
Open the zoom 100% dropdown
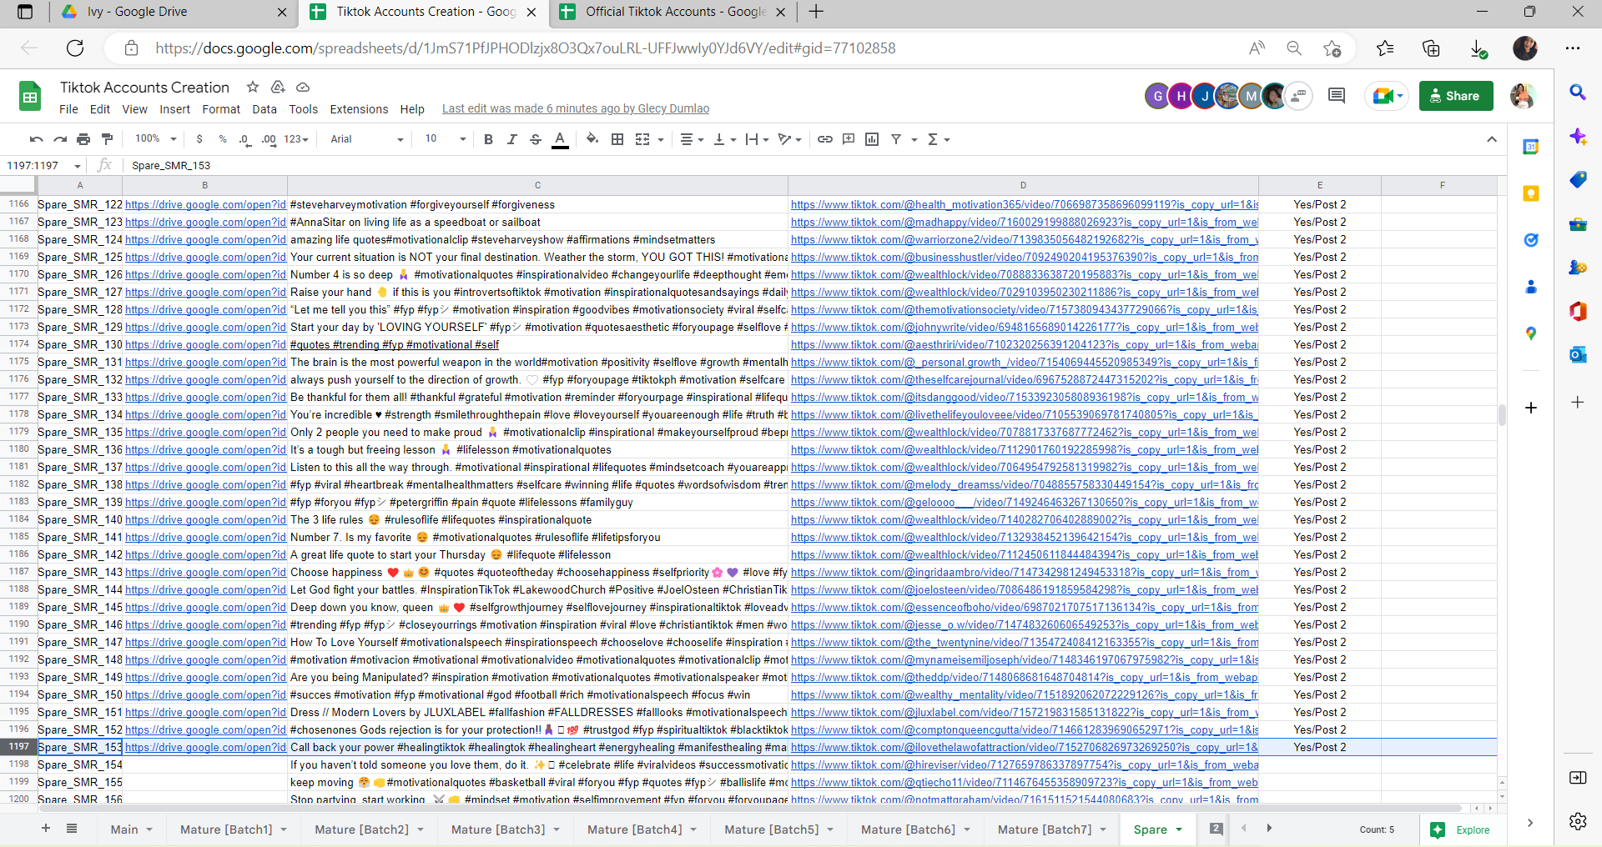coord(156,139)
